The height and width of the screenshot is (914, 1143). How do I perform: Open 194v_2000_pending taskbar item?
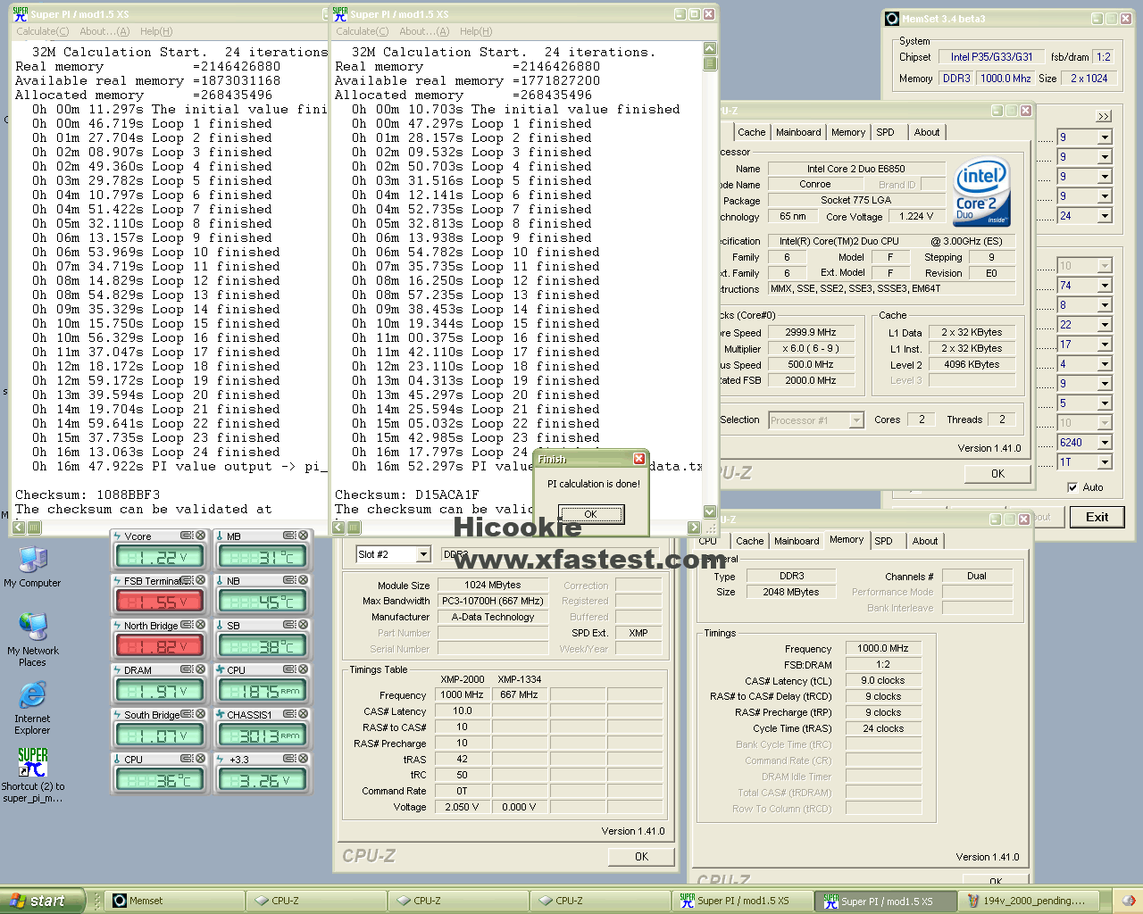pos(1030,901)
